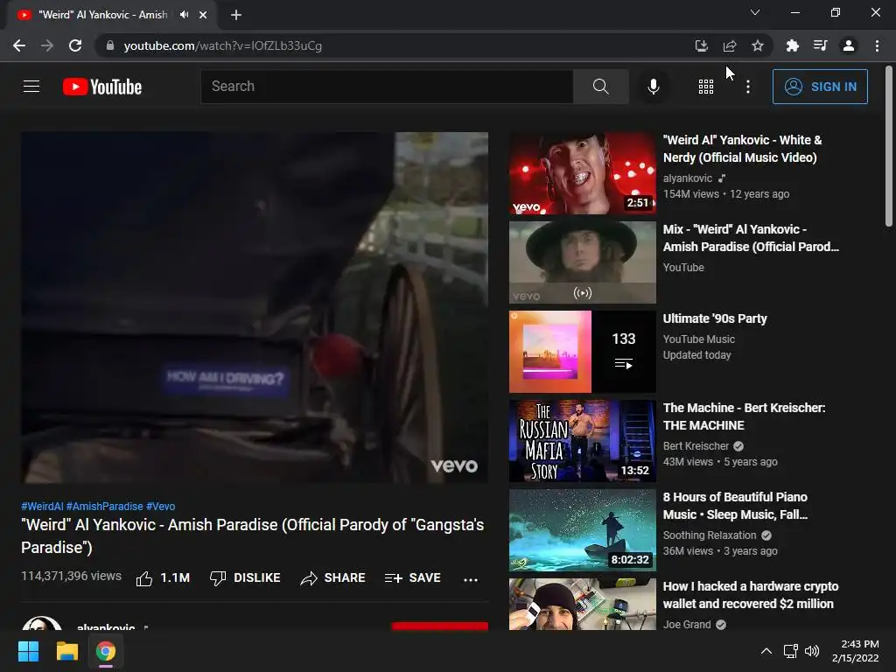Dislike the Amish Paradise video
This screenshot has height=672, width=896.
[245, 578]
